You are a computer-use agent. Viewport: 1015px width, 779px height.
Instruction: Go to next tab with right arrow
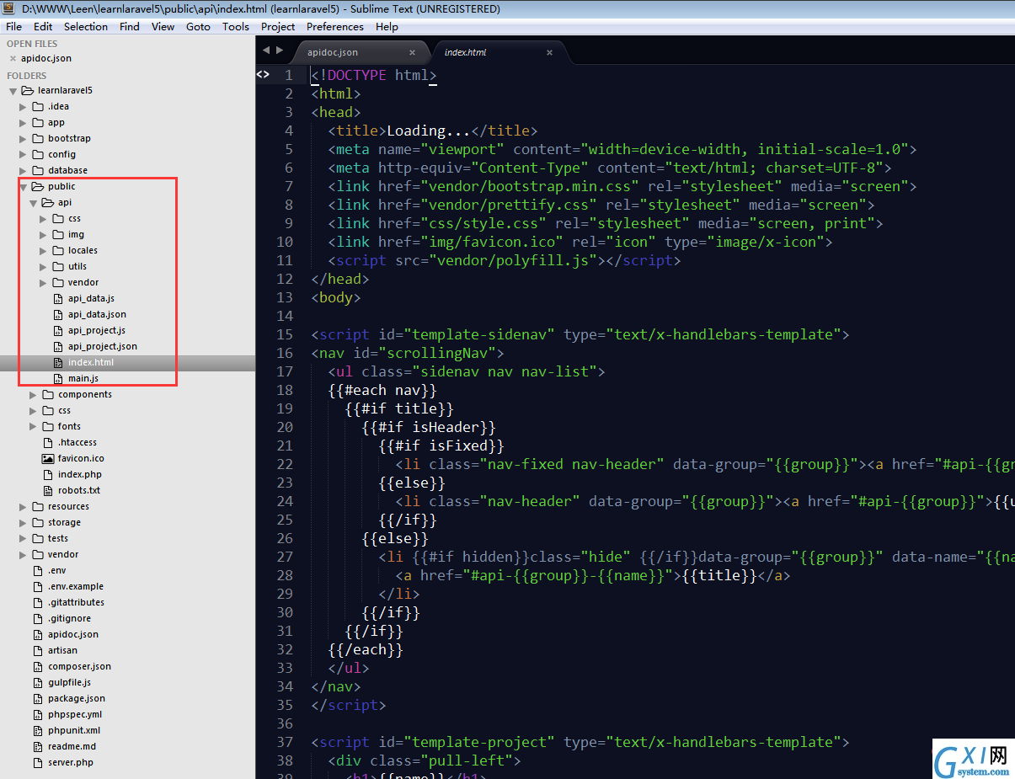point(280,51)
